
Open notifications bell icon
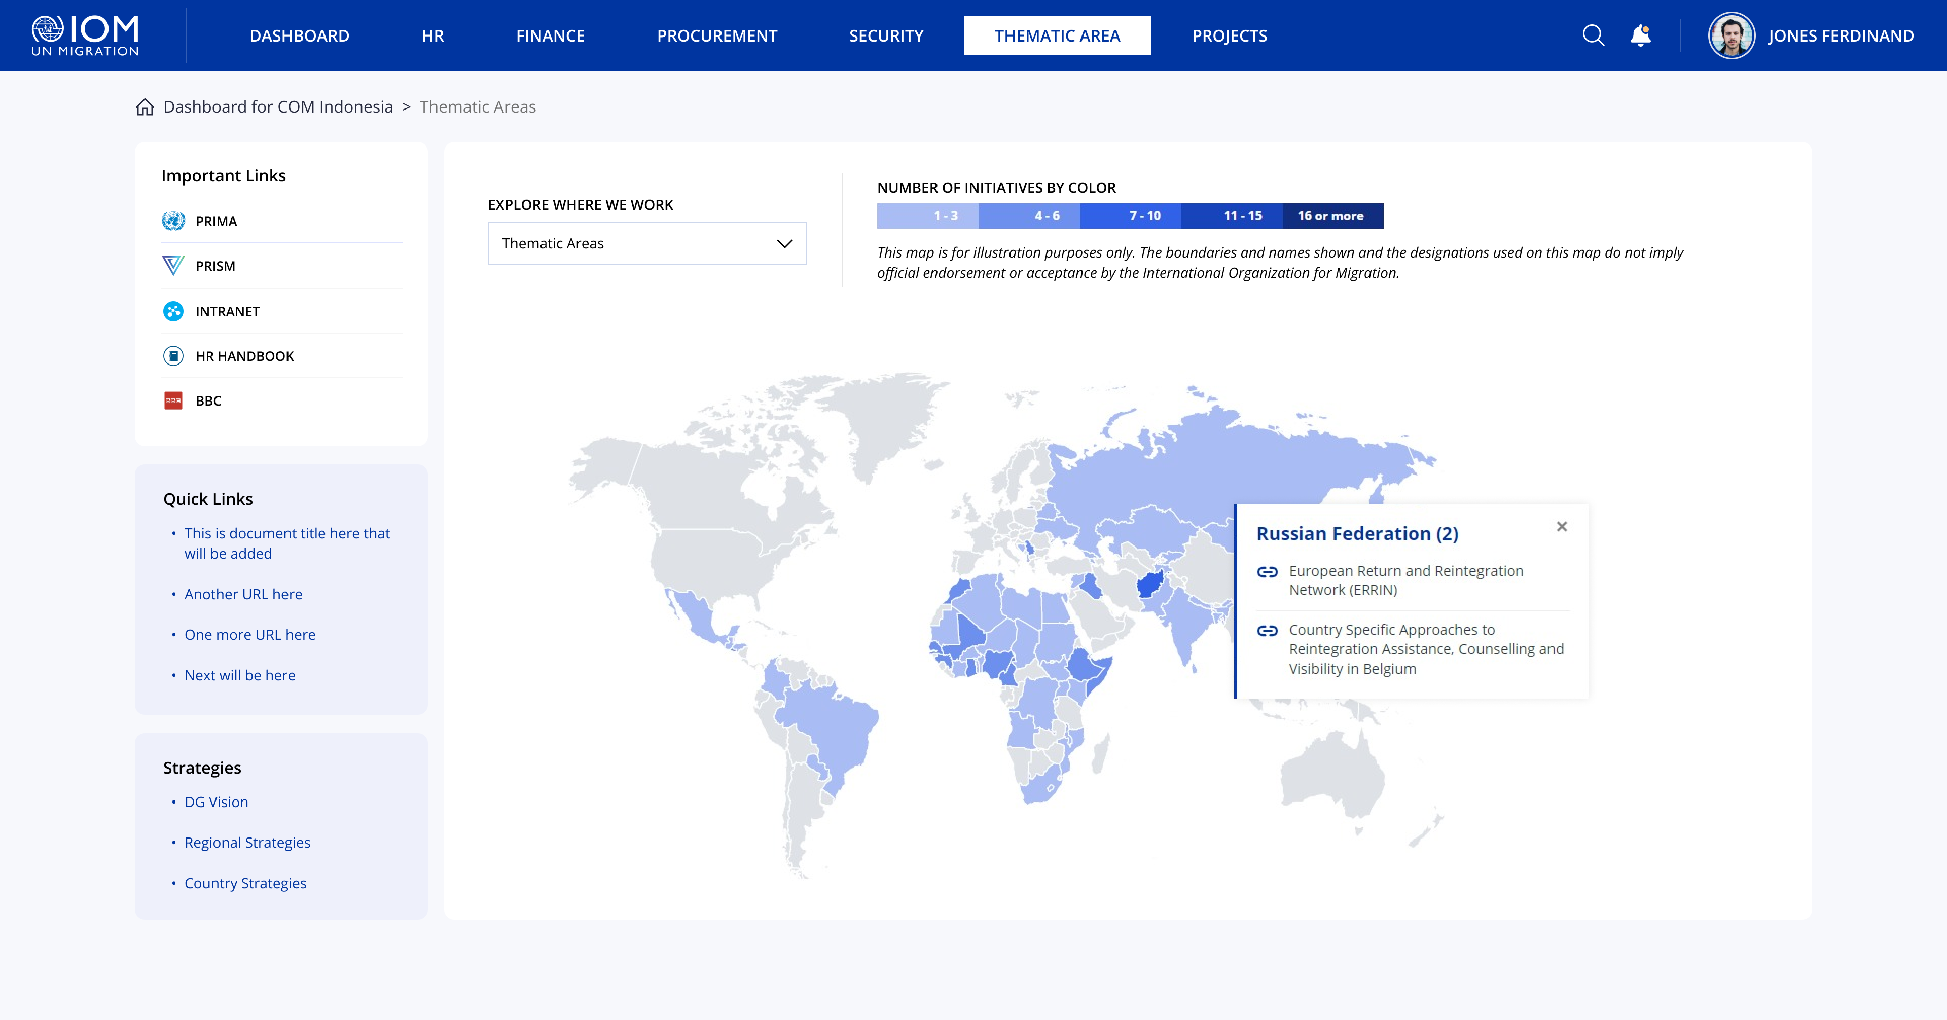pyautogui.click(x=1640, y=35)
